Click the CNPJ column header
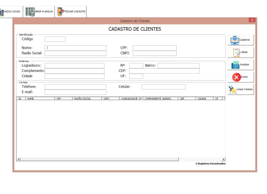The height and width of the screenshot is (194, 267). (111, 98)
